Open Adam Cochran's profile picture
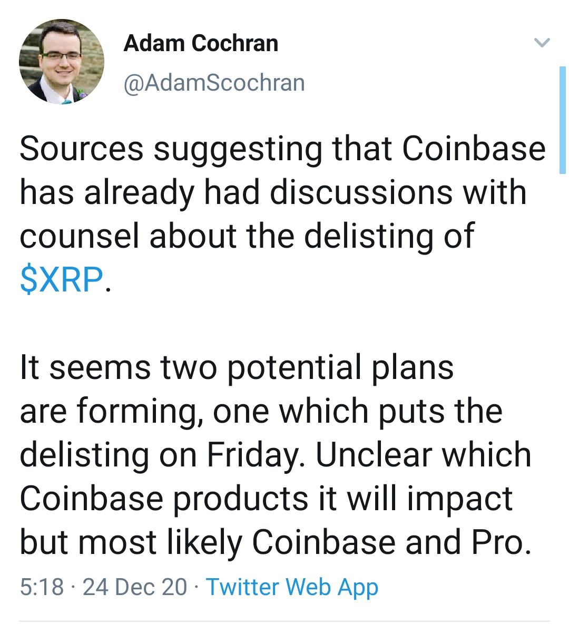 pyautogui.click(x=61, y=62)
